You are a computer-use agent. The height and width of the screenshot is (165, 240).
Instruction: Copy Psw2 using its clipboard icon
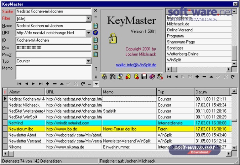pyautogui.click(x=96, y=54)
